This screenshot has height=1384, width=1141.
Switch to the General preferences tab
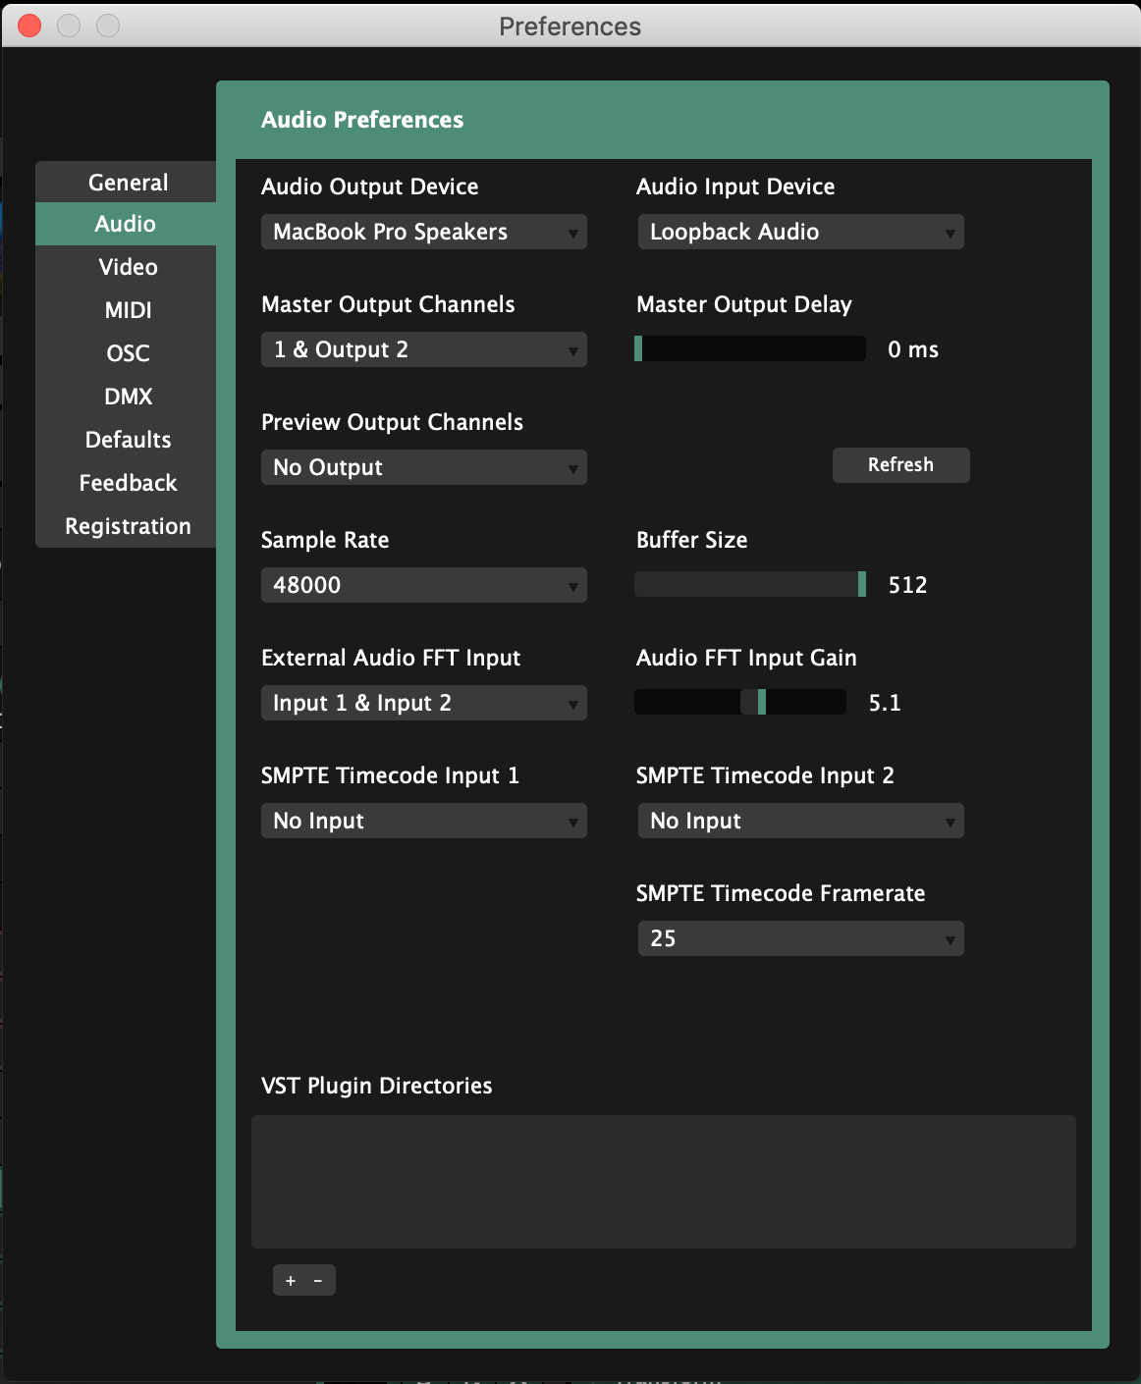128,183
